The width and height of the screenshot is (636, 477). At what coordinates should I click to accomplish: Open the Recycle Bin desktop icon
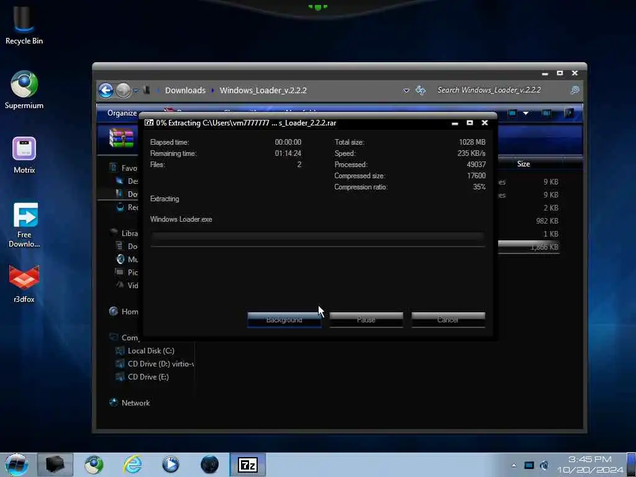click(x=24, y=25)
